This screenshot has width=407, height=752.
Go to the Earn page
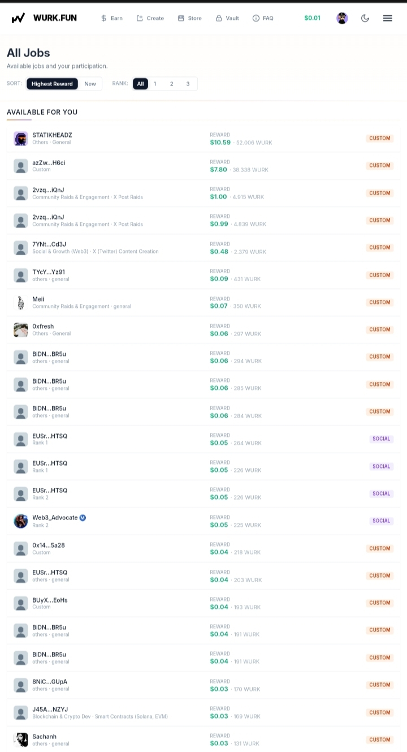click(111, 18)
